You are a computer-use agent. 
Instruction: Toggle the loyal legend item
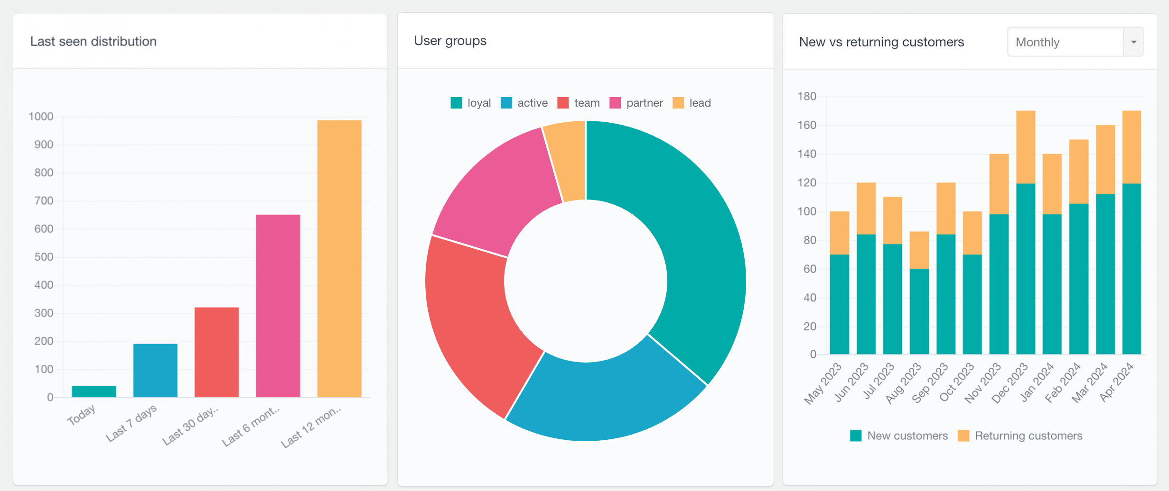click(x=470, y=103)
